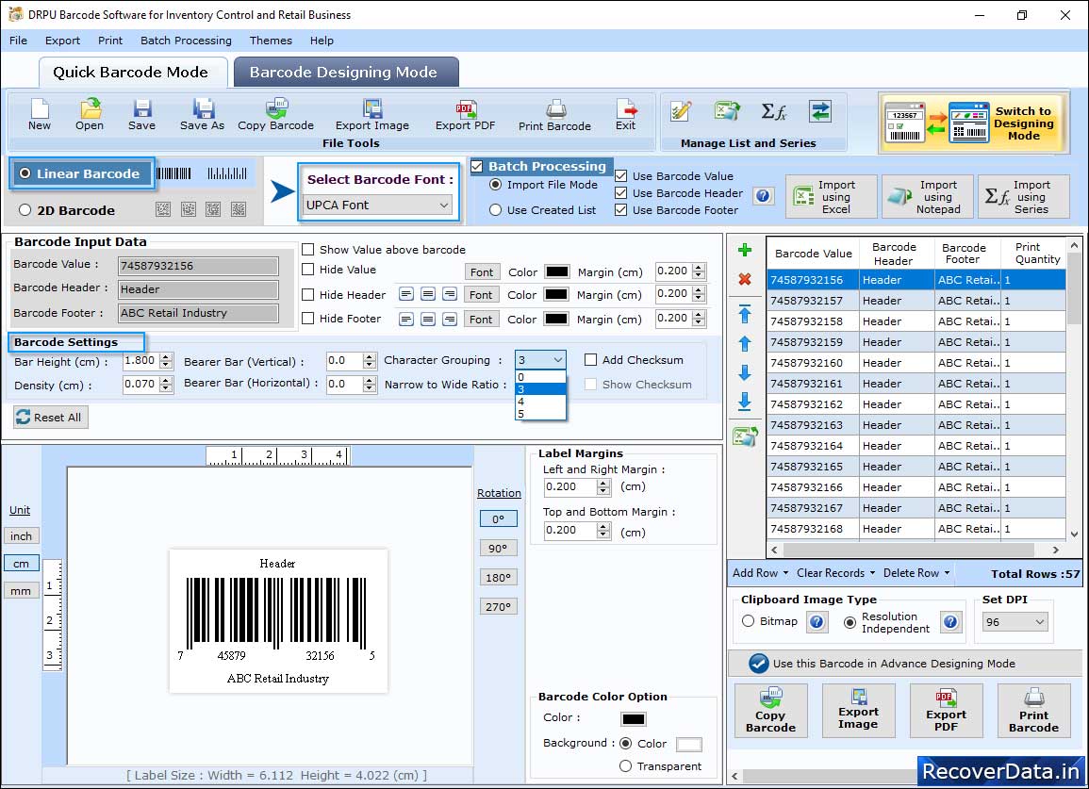
Task: Set rotation to 90 degrees
Action: [x=498, y=549]
